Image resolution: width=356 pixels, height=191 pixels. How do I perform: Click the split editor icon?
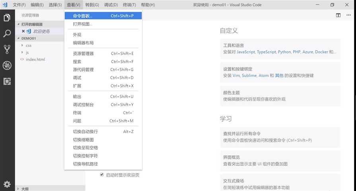[338, 15]
